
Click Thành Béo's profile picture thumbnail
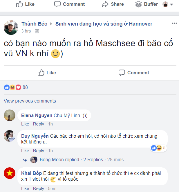tap(11, 27)
